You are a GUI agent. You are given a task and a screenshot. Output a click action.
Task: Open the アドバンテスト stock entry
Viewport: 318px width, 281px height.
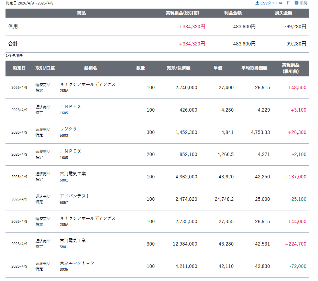point(75,196)
